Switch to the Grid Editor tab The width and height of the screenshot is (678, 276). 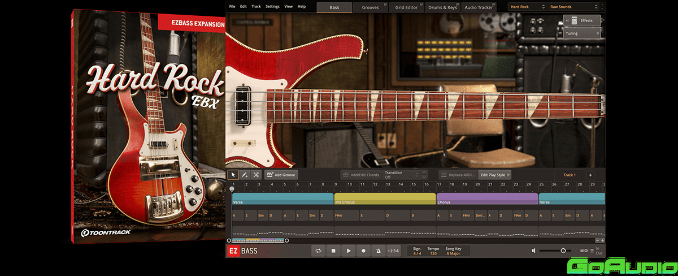(x=406, y=7)
